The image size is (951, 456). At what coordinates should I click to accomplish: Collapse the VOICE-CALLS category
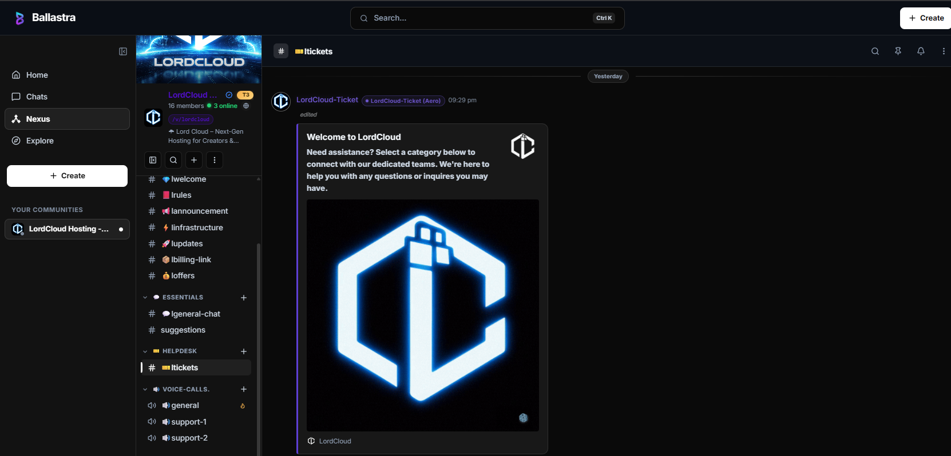(145, 390)
